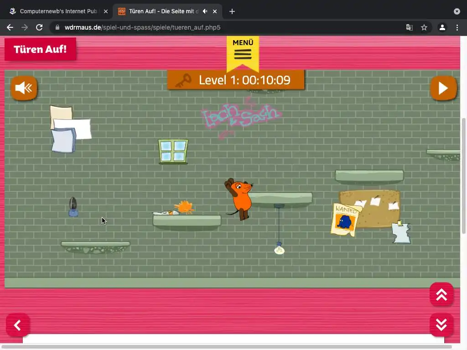Click the torn paper note with pin
Screen dimensions: 467x350
click(401, 232)
